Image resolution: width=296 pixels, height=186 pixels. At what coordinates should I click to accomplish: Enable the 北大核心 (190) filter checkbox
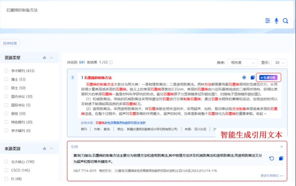(x=6, y=161)
